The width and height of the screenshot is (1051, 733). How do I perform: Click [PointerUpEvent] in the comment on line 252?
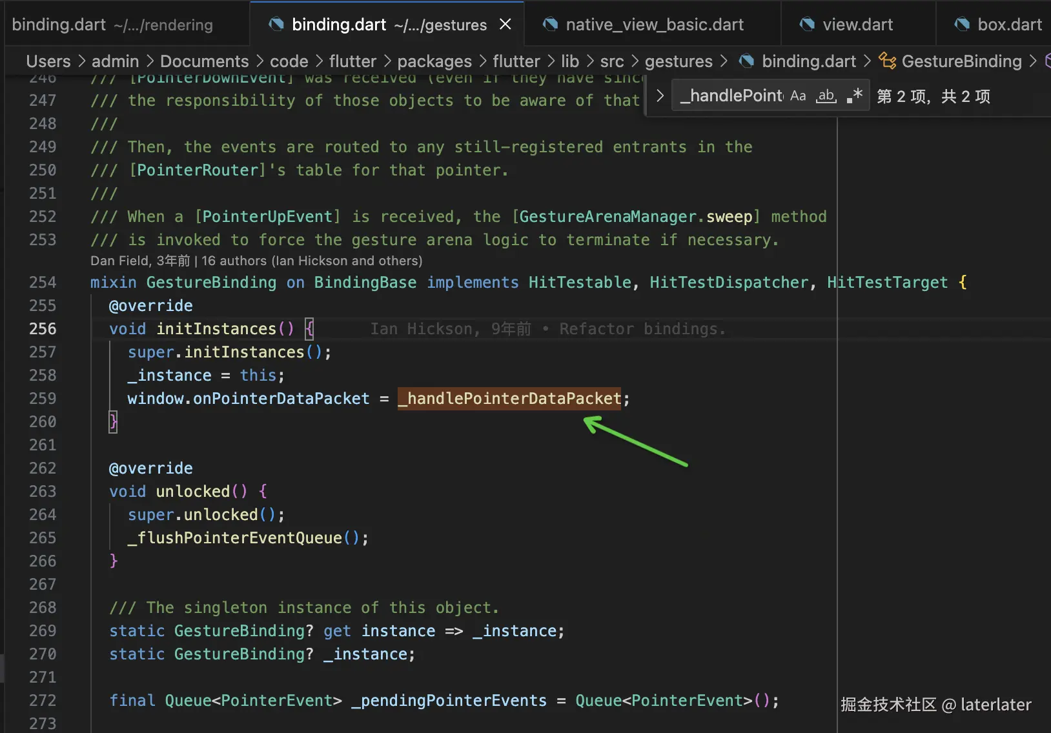pos(267,217)
